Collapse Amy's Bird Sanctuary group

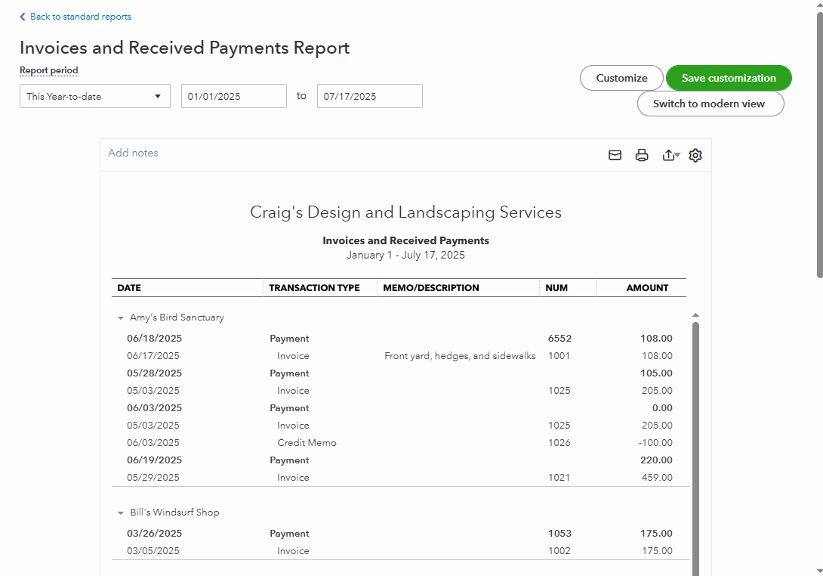coord(121,318)
